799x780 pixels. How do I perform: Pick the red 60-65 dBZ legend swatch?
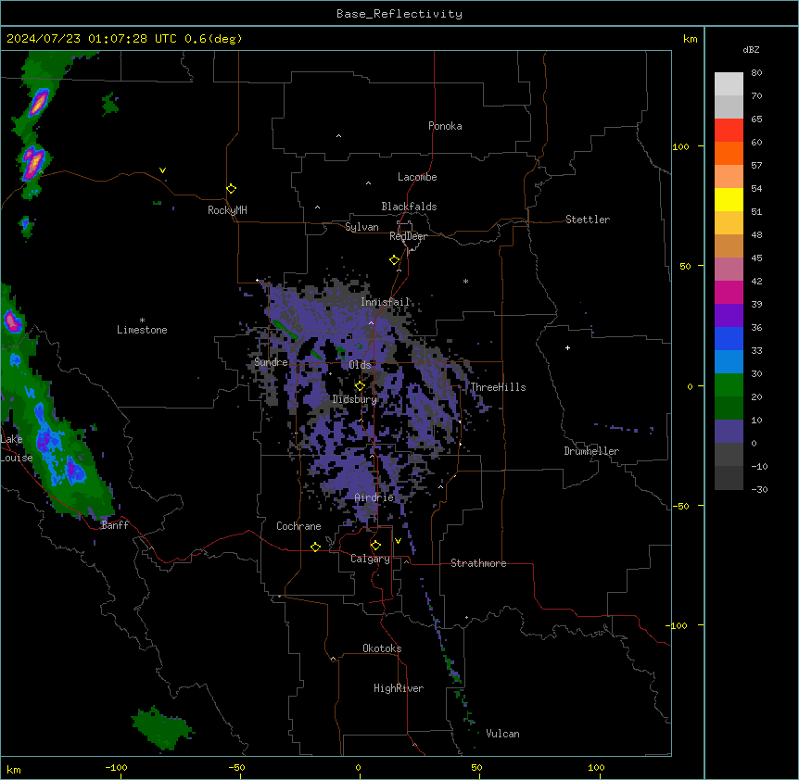click(x=729, y=130)
